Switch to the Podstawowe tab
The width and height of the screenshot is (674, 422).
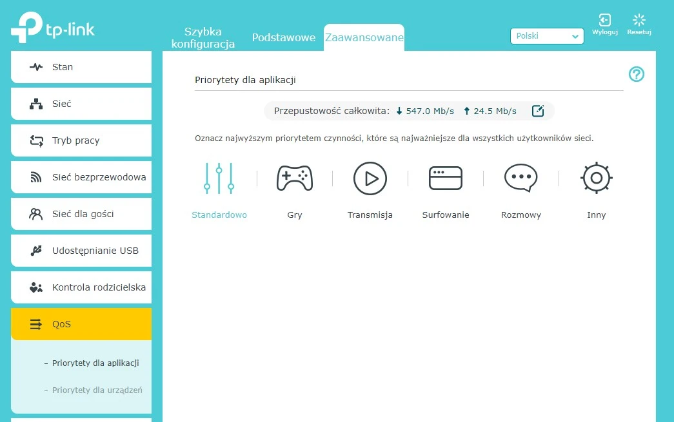(x=284, y=37)
